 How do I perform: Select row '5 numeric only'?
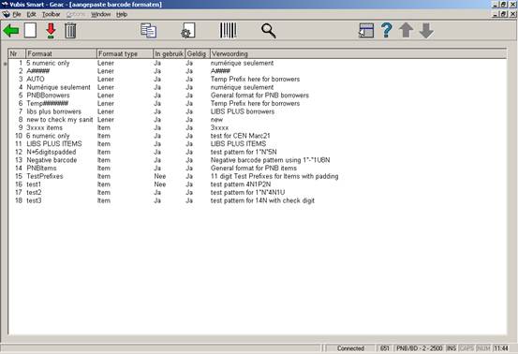258,63
